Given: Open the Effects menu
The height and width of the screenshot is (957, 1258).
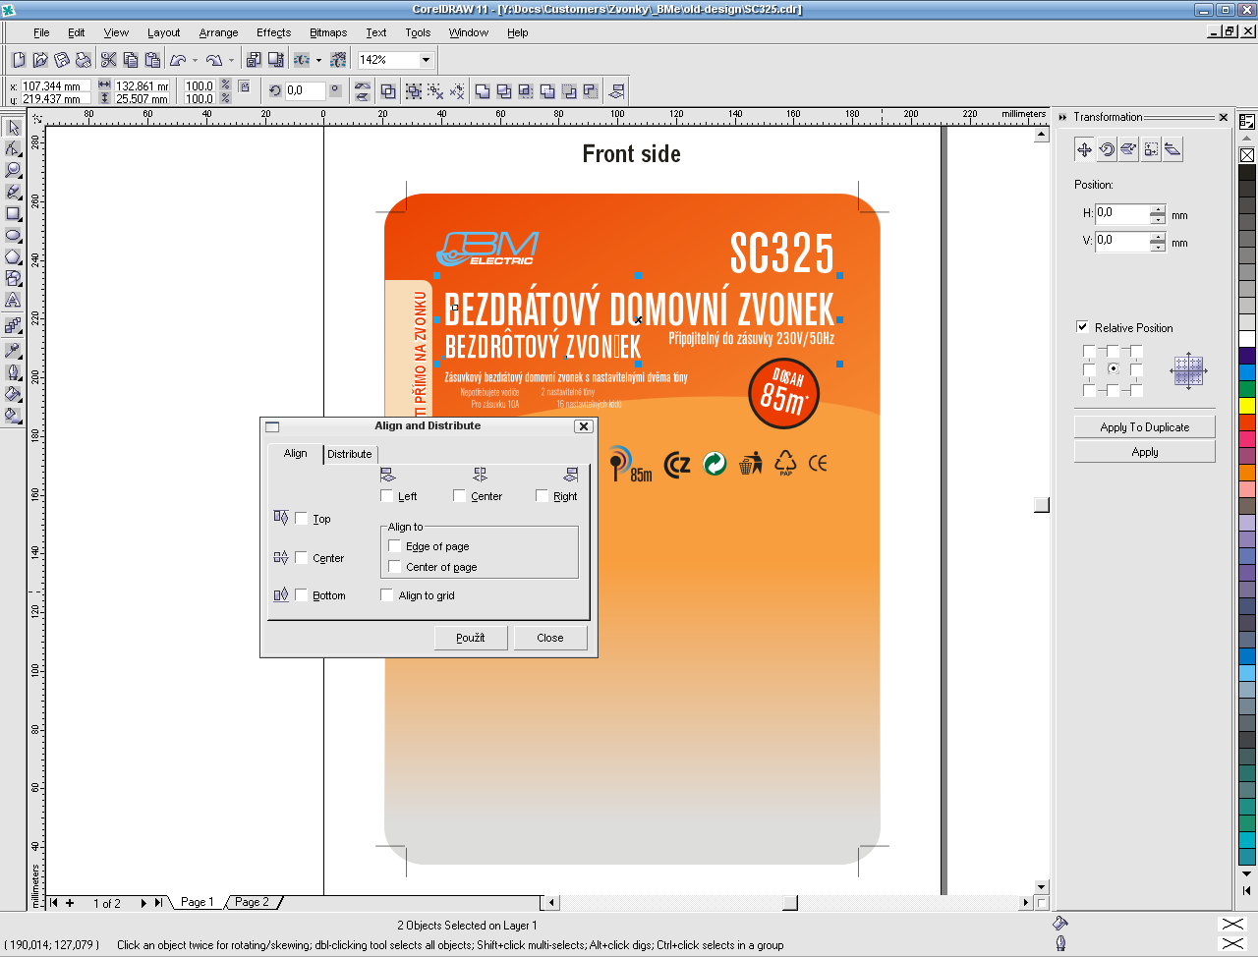Looking at the screenshot, I should point(273,32).
